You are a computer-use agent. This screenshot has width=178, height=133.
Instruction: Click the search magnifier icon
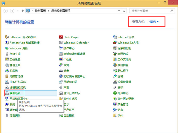pos(172,11)
